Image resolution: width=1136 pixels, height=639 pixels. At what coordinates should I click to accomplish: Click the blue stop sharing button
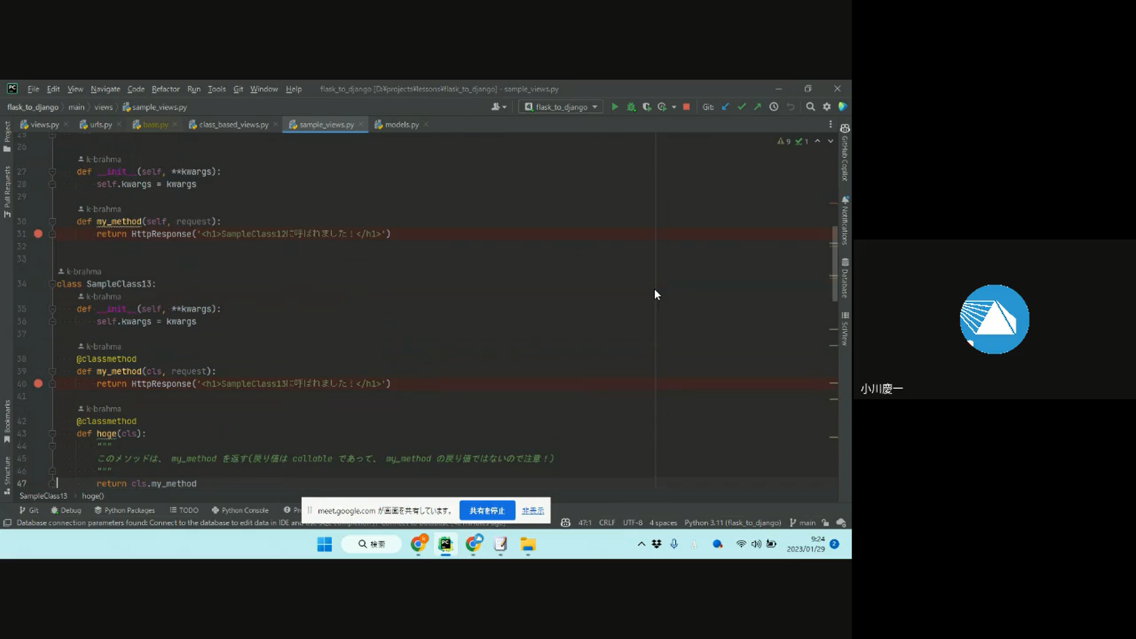487,511
